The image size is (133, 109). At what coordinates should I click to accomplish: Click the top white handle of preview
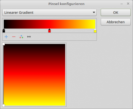coord(4,44)
